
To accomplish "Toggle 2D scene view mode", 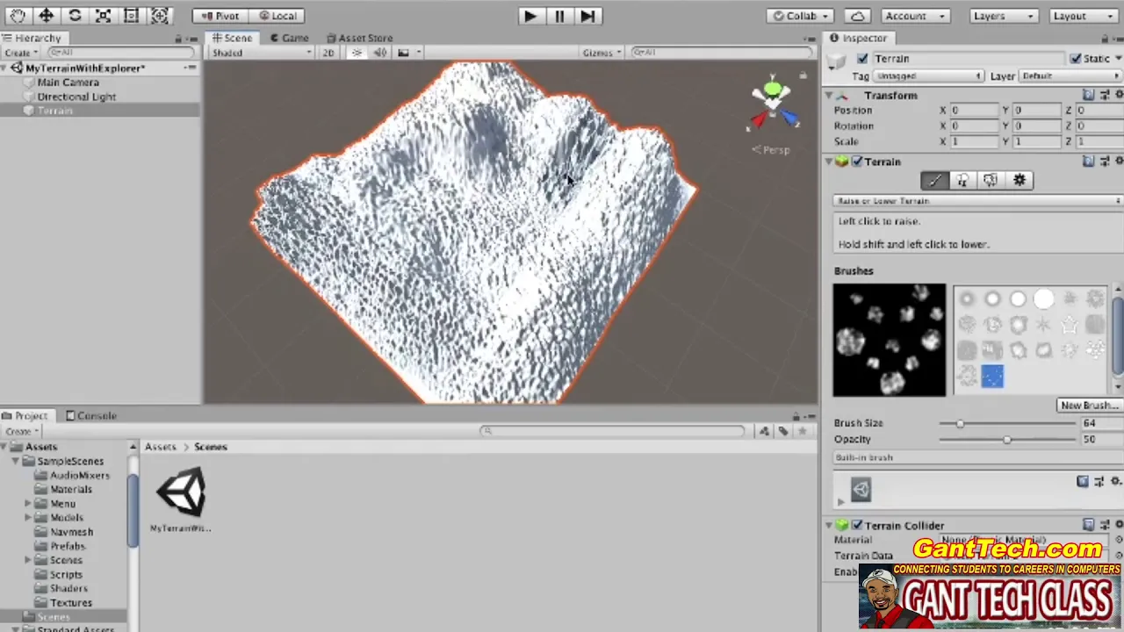I will (328, 53).
